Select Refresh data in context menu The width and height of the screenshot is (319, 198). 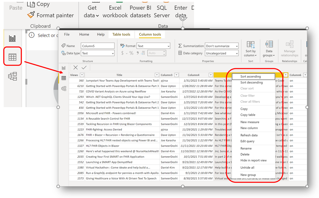[254, 135]
